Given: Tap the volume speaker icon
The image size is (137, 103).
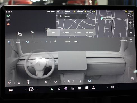Looking at the screenshot, I should point(113,87).
